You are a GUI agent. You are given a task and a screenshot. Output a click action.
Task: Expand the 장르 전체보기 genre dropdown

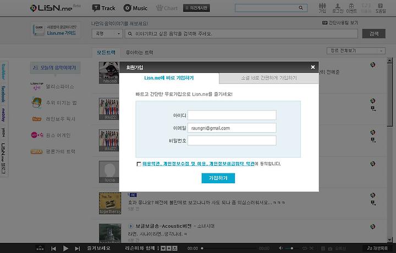point(356,50)
